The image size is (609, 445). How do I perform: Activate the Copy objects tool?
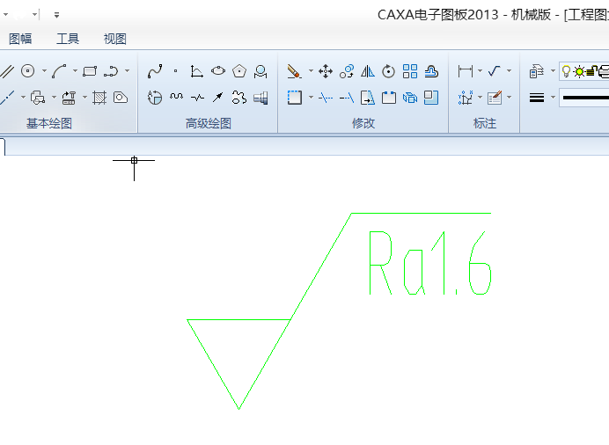point(347,71)
